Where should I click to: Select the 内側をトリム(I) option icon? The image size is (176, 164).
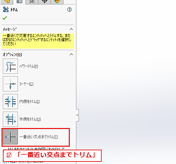pos(10,102)
